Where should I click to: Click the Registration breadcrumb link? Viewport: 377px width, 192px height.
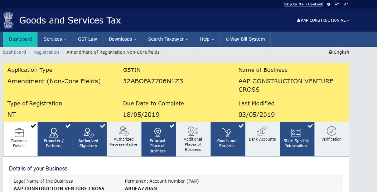[46, 52]
